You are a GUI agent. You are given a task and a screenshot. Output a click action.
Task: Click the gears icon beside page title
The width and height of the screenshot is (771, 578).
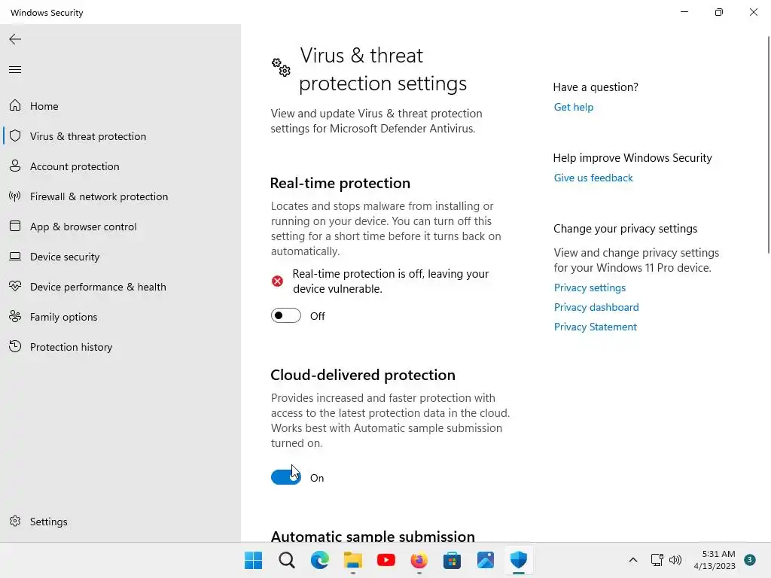point(282,67)
